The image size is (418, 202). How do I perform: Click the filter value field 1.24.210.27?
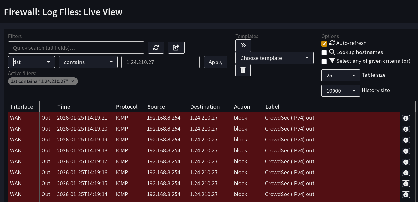click(160, 62)
